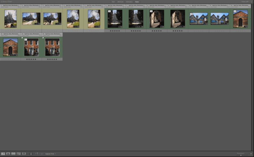Screen dimensions: 254x157
Task: Open the Filters Off preset dropdown
Action: (245, 2)
